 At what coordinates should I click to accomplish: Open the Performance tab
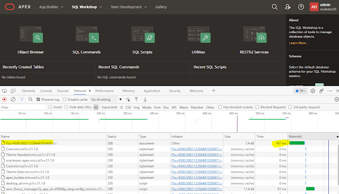pos(104,91)
